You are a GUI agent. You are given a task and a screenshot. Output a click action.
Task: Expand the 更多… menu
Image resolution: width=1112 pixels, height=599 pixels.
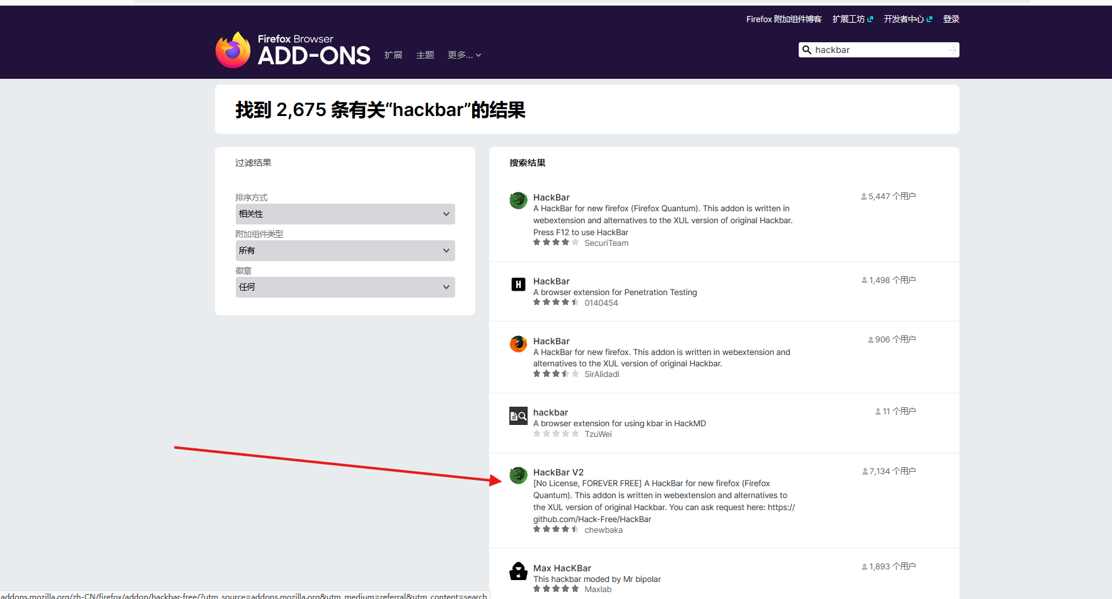click(464, 55)
